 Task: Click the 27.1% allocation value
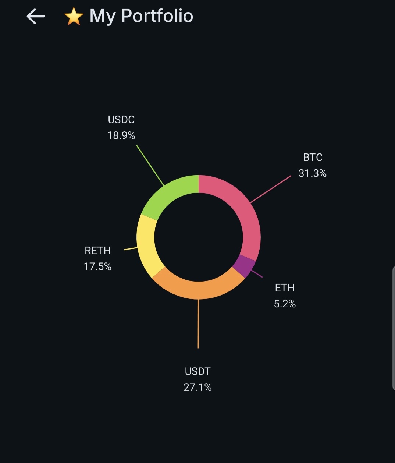point(198,387)
